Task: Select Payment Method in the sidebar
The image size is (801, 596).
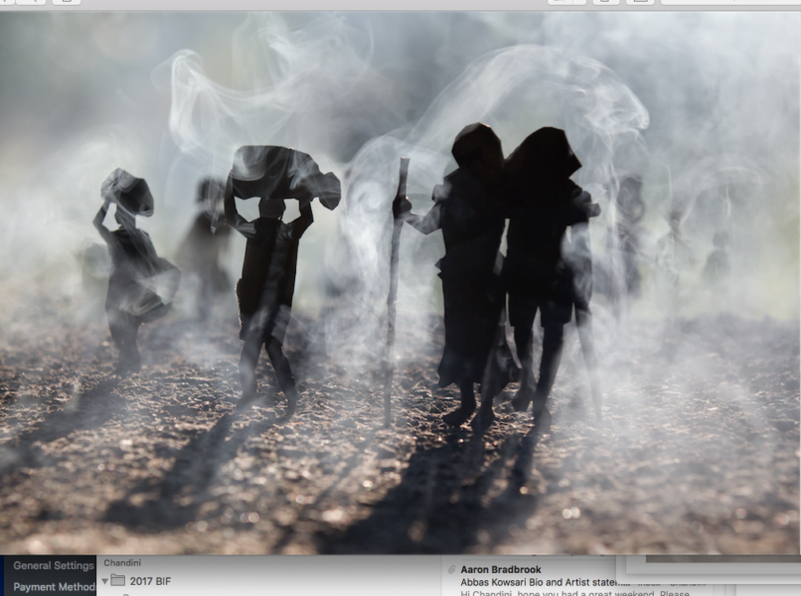Action: coord(54,587)
